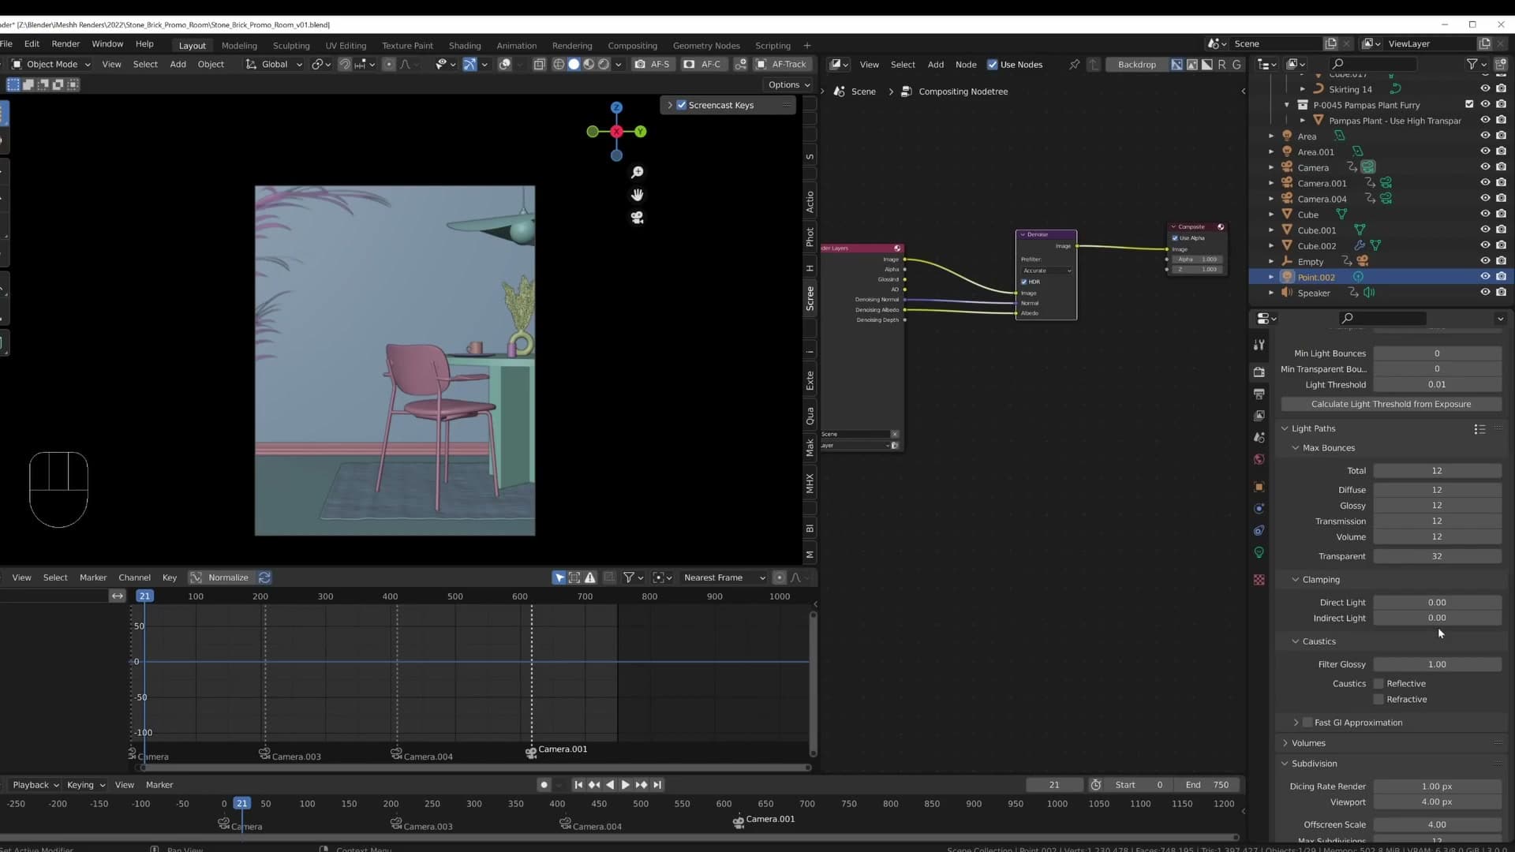This screenshot has width=1515, height=852.
Task: Click the clock time icon next to Start
Action: 1096,785
